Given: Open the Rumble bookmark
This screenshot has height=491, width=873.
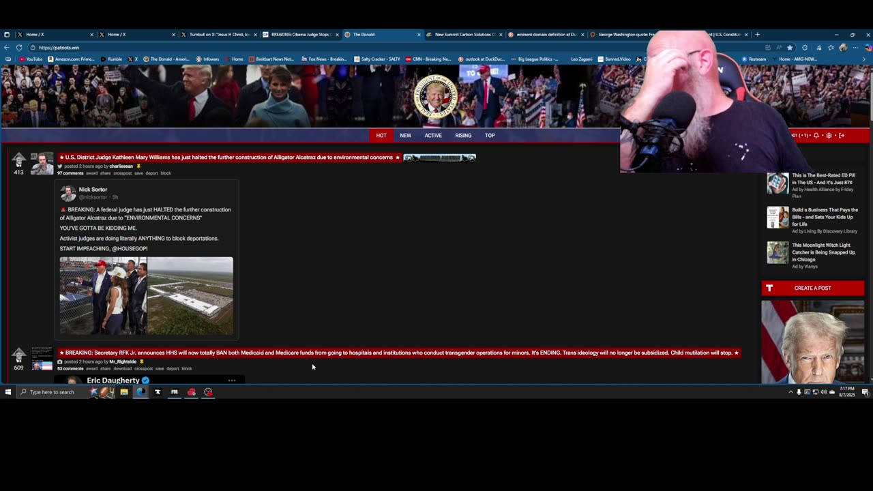Looking at the screenshot, I should pos(110,59).
